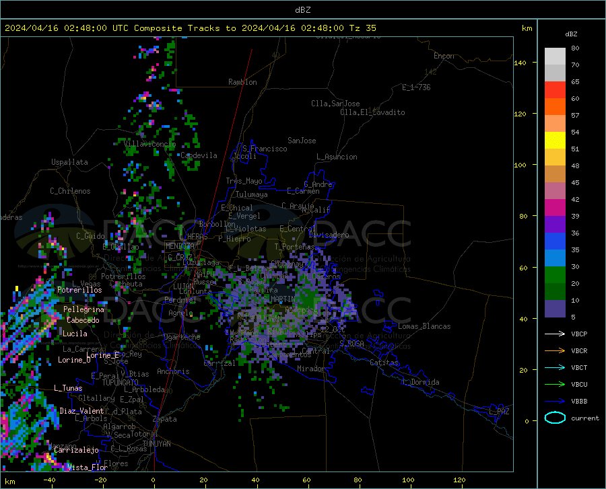Click the 'TUPUNGATO' map label
The image size is (606, 489).
[121, 383]
